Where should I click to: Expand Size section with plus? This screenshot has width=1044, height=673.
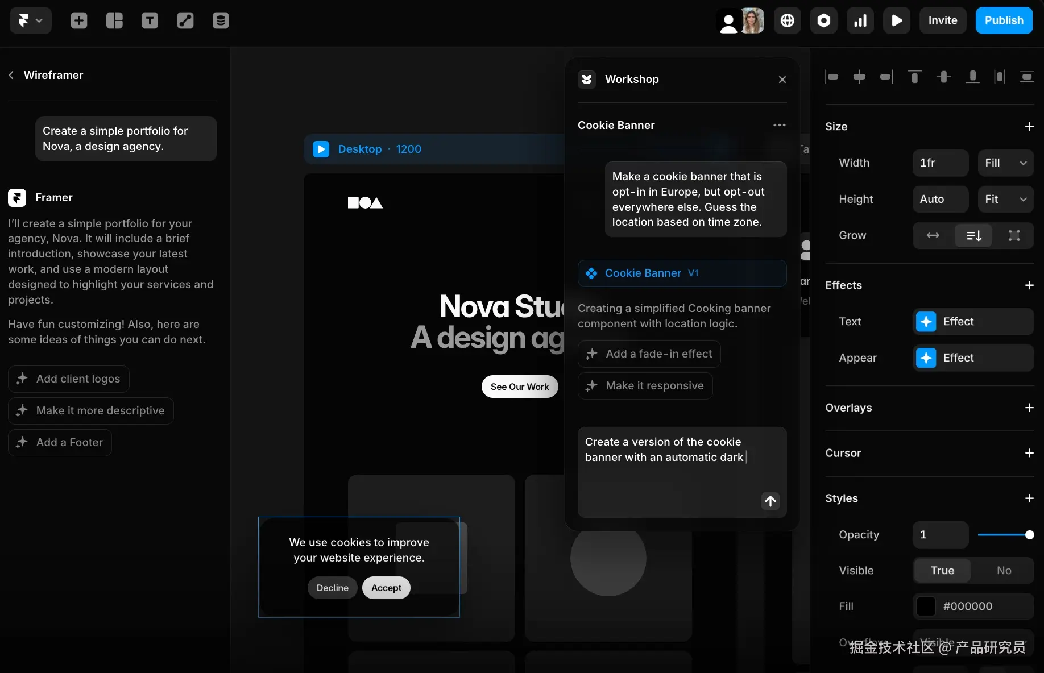point(1029,126)
